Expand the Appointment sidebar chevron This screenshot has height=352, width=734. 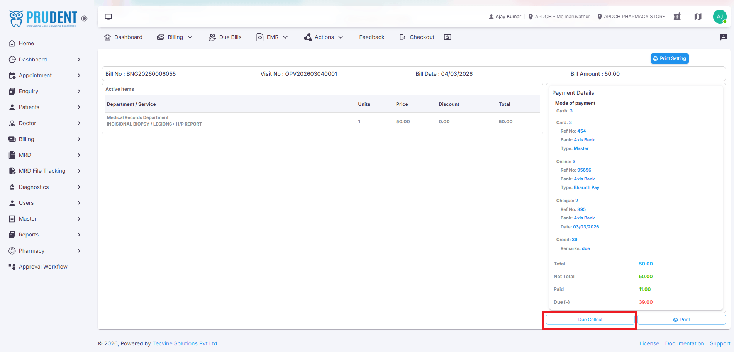click(79, 75)
